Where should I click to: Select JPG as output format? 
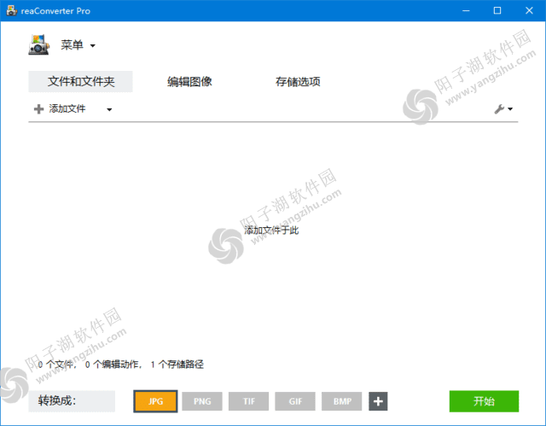point(155,401)
